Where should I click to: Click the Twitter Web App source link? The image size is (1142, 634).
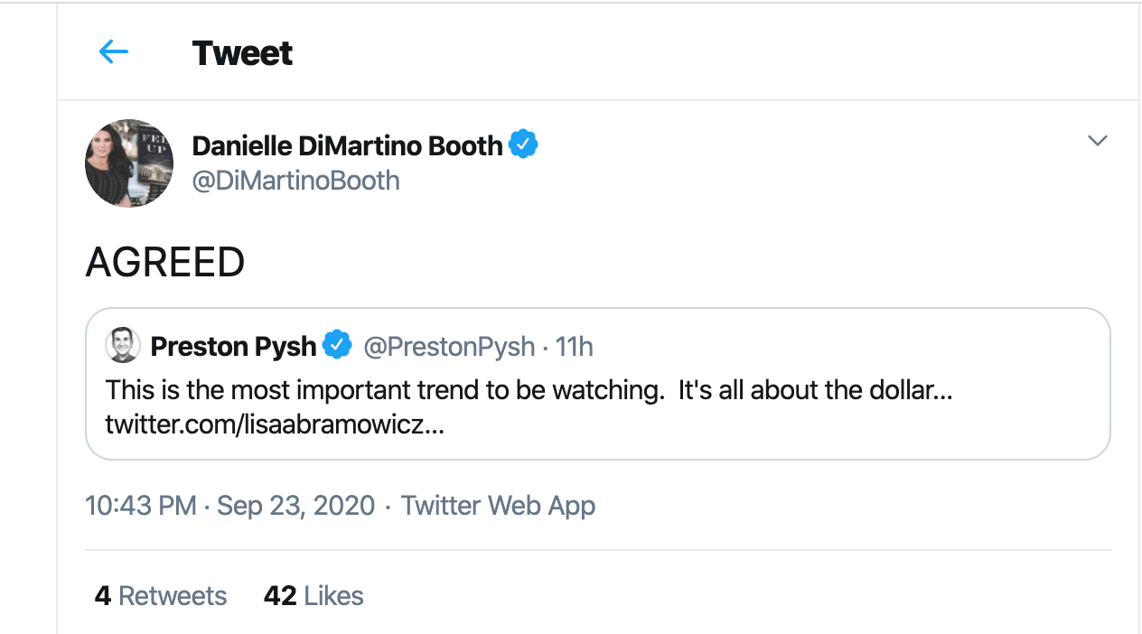coord(498,505)
